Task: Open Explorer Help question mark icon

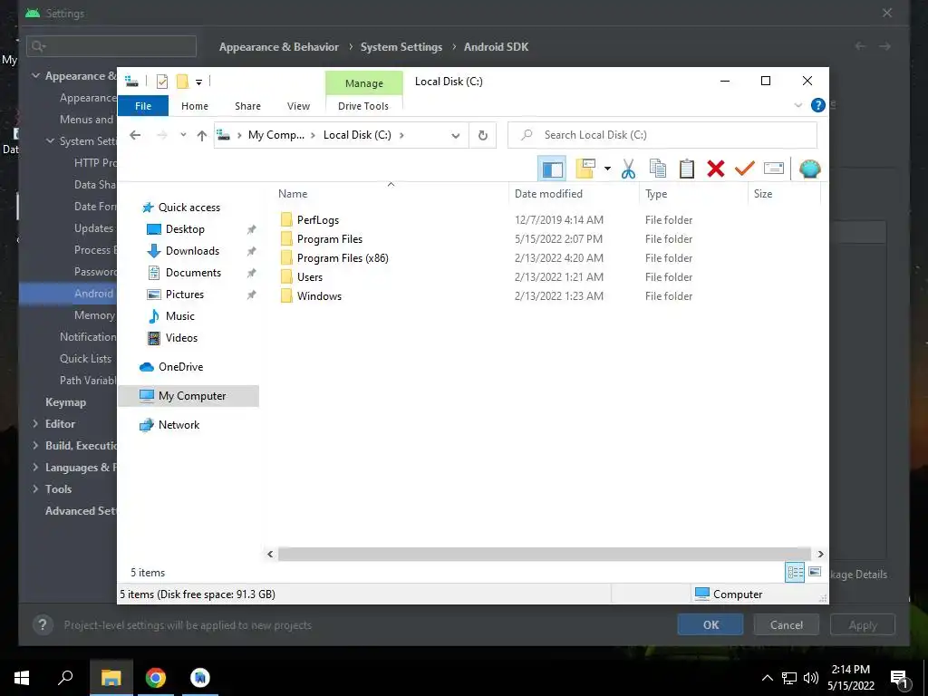Action: (818, 105)
